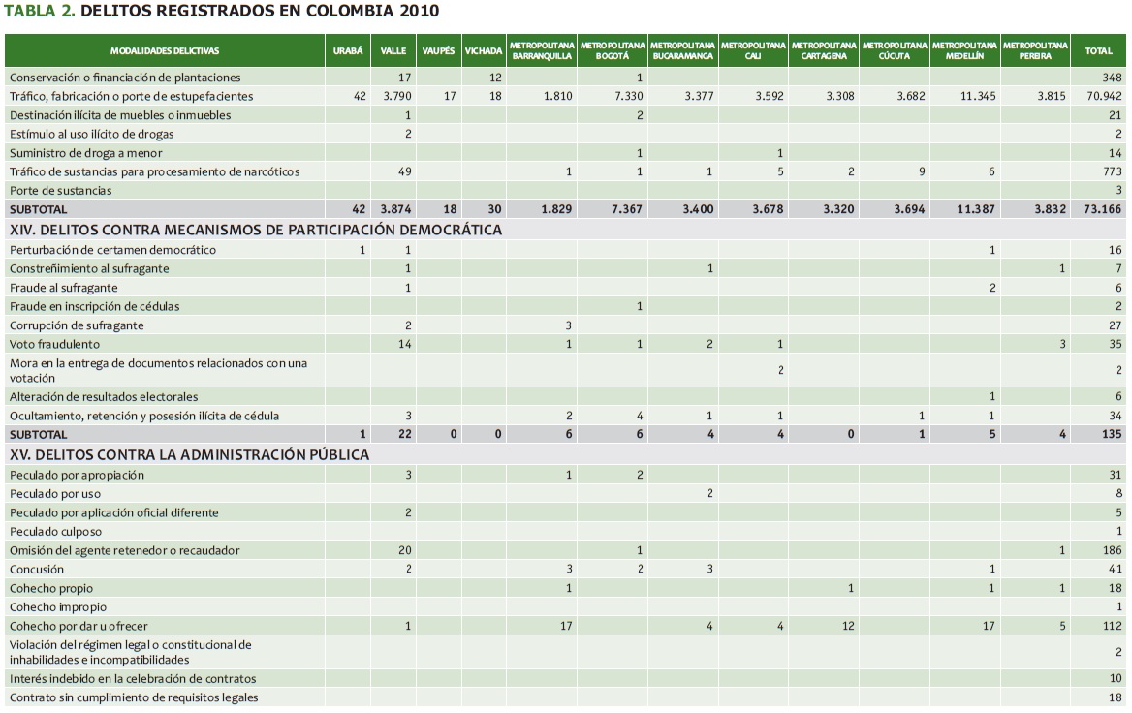Click "Contrato sin cumplimiento de requisitos legales" row

pyautogui.click(x=134, y=697)
